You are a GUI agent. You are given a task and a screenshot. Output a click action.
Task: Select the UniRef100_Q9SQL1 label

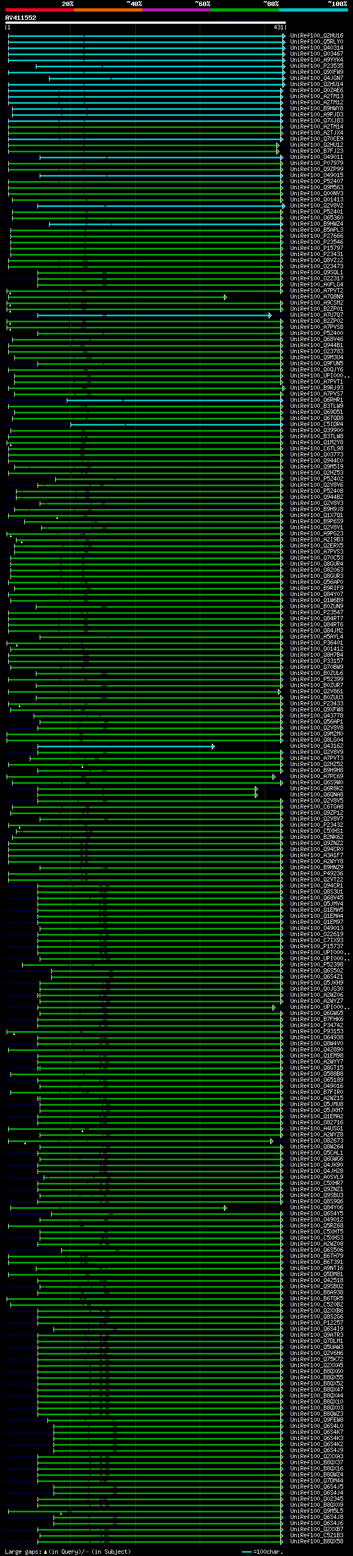(317, 273)
